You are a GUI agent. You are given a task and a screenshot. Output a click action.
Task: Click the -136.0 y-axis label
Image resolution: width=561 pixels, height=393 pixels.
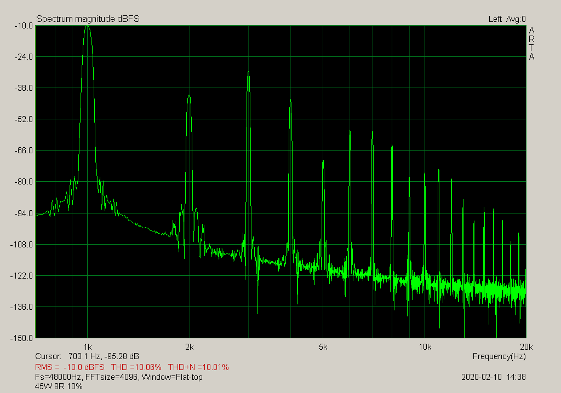coord(22,307)
